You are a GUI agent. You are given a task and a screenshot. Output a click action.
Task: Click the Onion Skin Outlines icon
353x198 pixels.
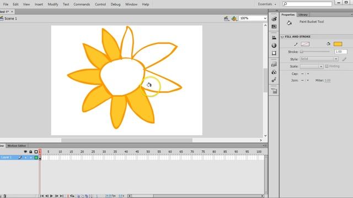[x=83, y=196]
